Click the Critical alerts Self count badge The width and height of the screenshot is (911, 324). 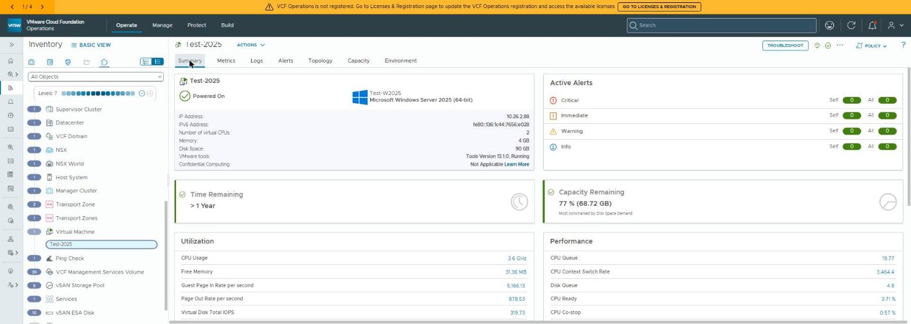point(851,100)
